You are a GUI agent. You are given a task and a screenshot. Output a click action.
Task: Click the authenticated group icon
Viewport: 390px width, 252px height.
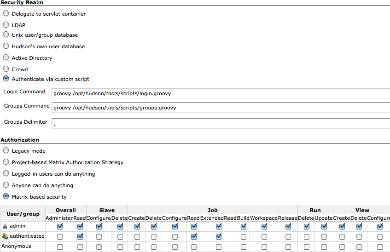click(x=5, y=236)
